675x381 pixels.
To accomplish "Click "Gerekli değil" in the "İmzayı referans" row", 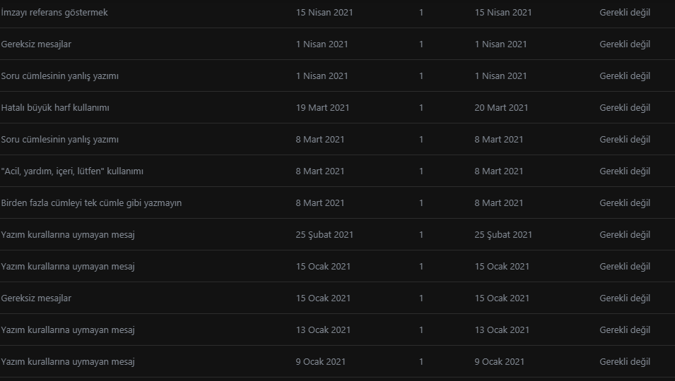I will click(x=625, y=13).
